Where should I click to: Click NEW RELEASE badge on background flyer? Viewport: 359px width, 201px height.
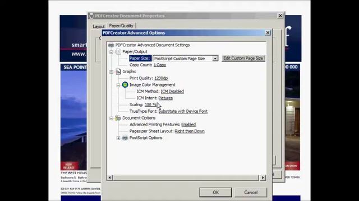69,166
